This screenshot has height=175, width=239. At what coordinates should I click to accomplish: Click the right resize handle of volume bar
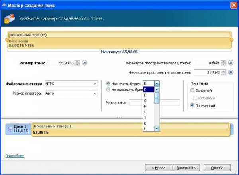click(x=231, y=40)
